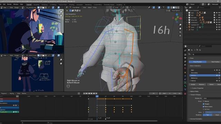Viewport: 221px width, 124px height.
Task: Click the pan hand in lower image editor
Action: 61,63
